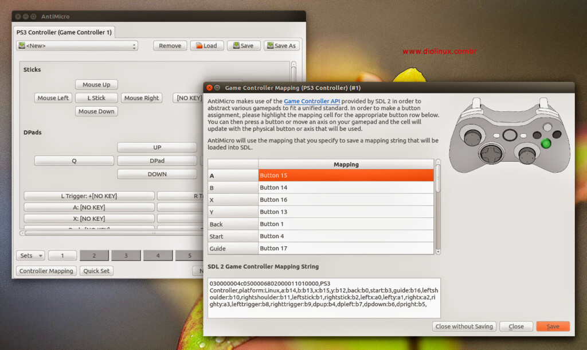587x350 pixels.
Task: Click the green A button on controller image
Action: 547,143
